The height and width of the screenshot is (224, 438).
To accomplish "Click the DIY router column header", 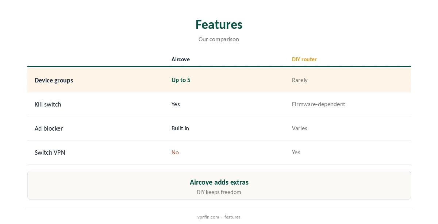I will click(x=304, y=59).
